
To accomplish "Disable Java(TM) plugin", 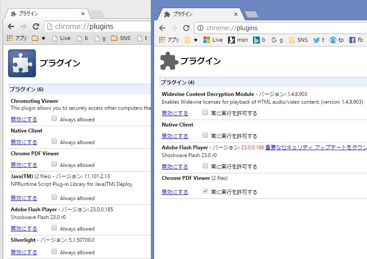I will pos(24,198).
